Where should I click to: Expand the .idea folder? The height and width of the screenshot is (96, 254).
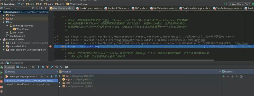pyautogui.click(x=4, y=15)
